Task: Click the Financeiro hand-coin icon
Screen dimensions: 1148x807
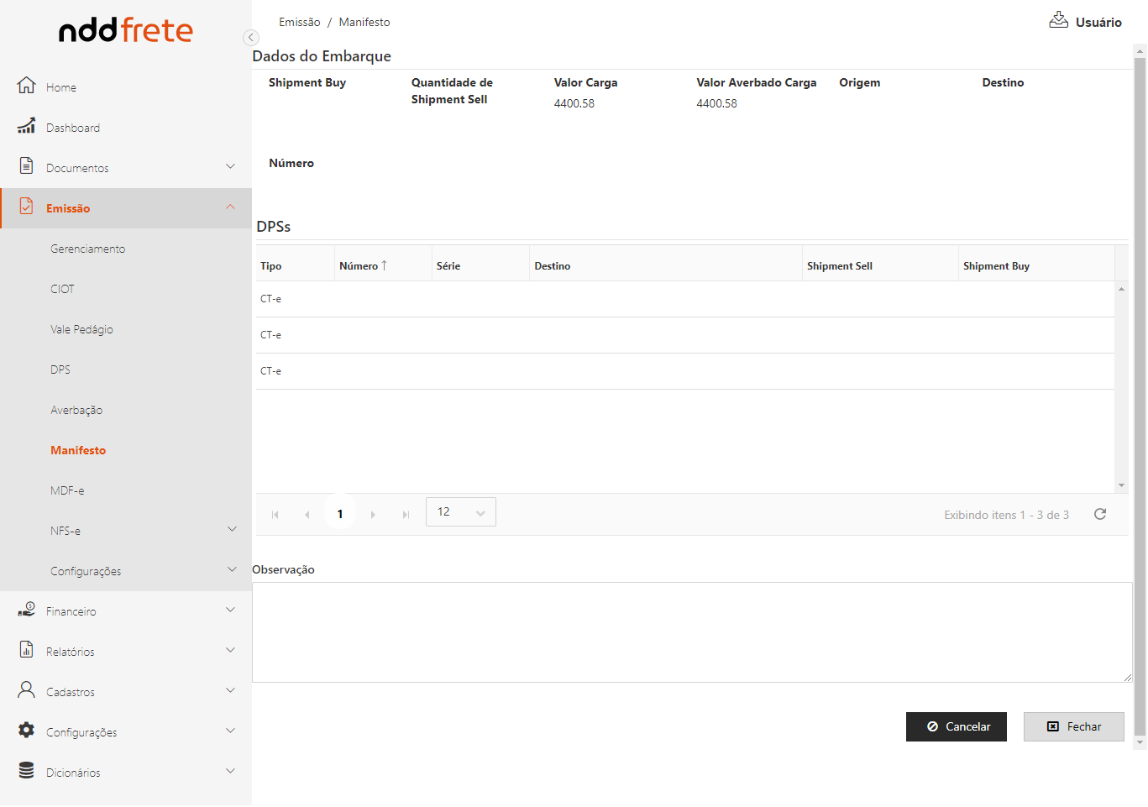Action: [27, 610]
